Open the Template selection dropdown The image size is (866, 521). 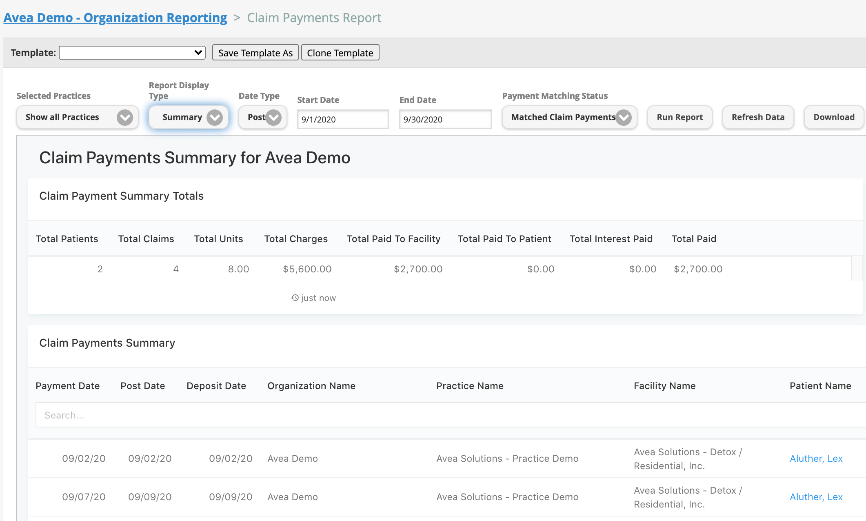tap(132, 52)
